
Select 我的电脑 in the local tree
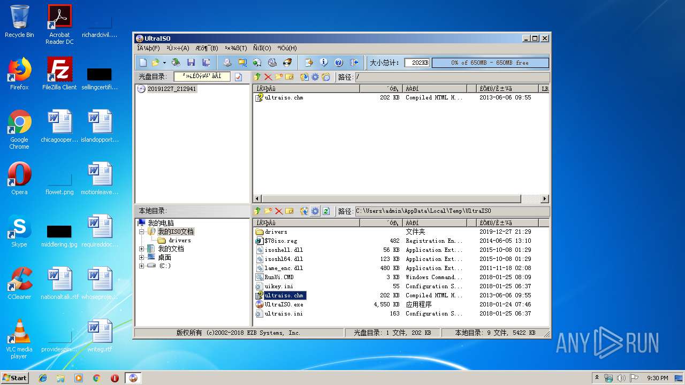click(161, 223)
